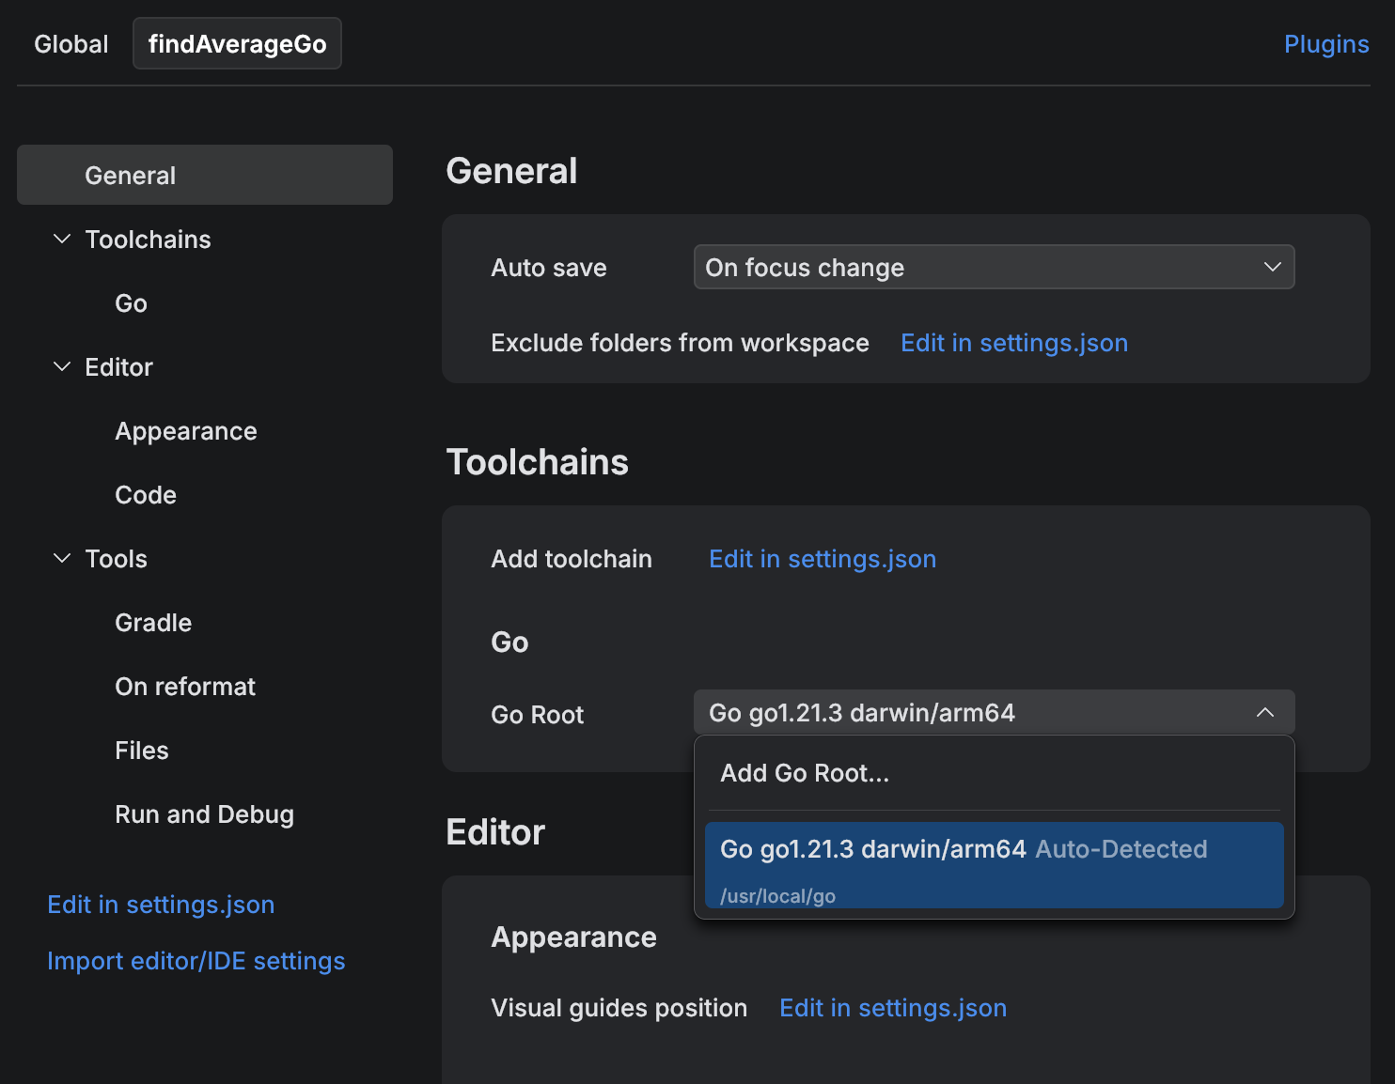1395x1084 pixels.
Task: Edit Visual guides position in settings.json
Action: pyautogui.click(x=892, y=1007)
